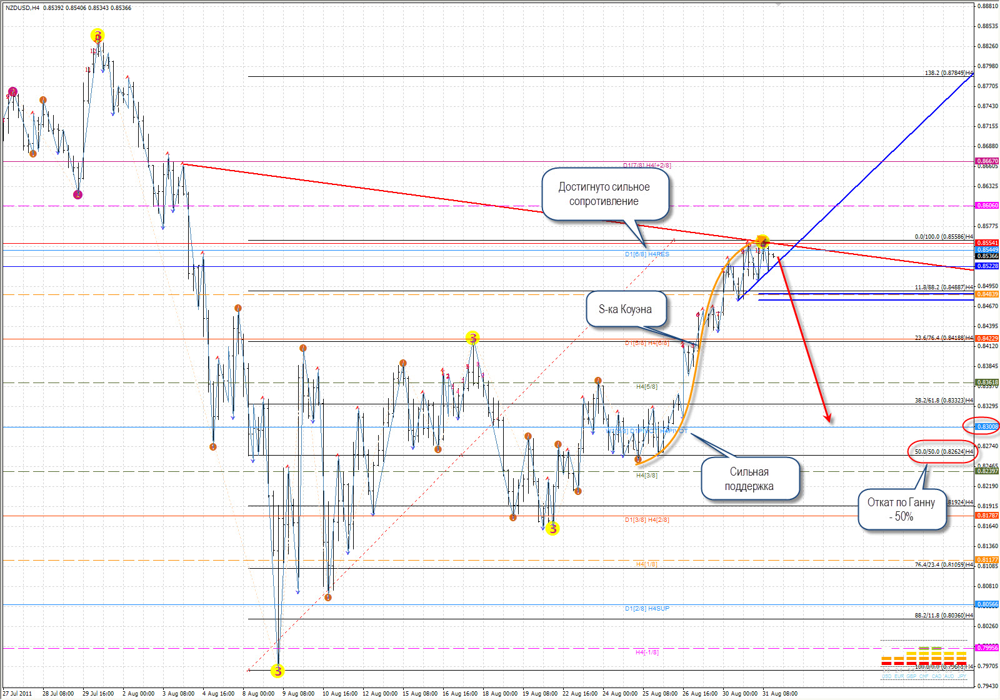The image size is (1000, 700).
Task: Click the yellow wave marker at the chart's lowest low
Action: click(277, 671)
